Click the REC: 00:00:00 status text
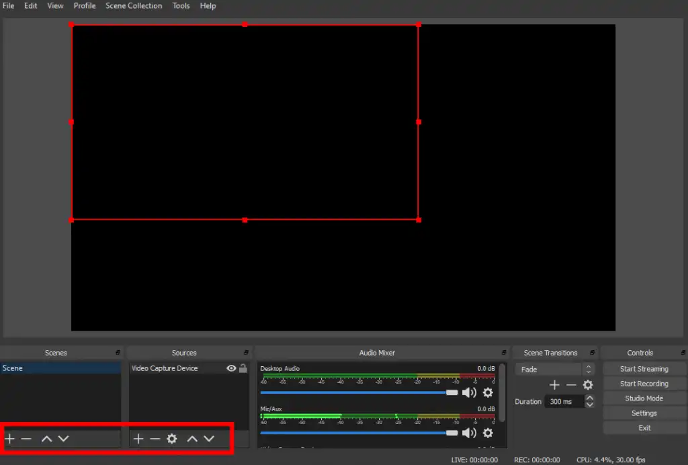Viewport: 688px width, 465px height. click(537, 460)
